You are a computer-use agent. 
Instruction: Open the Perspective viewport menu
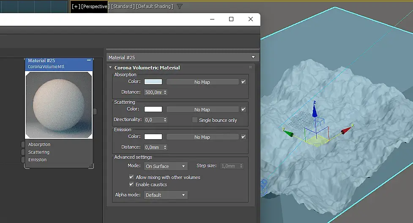pyautogui.click(x=95, y=6)
